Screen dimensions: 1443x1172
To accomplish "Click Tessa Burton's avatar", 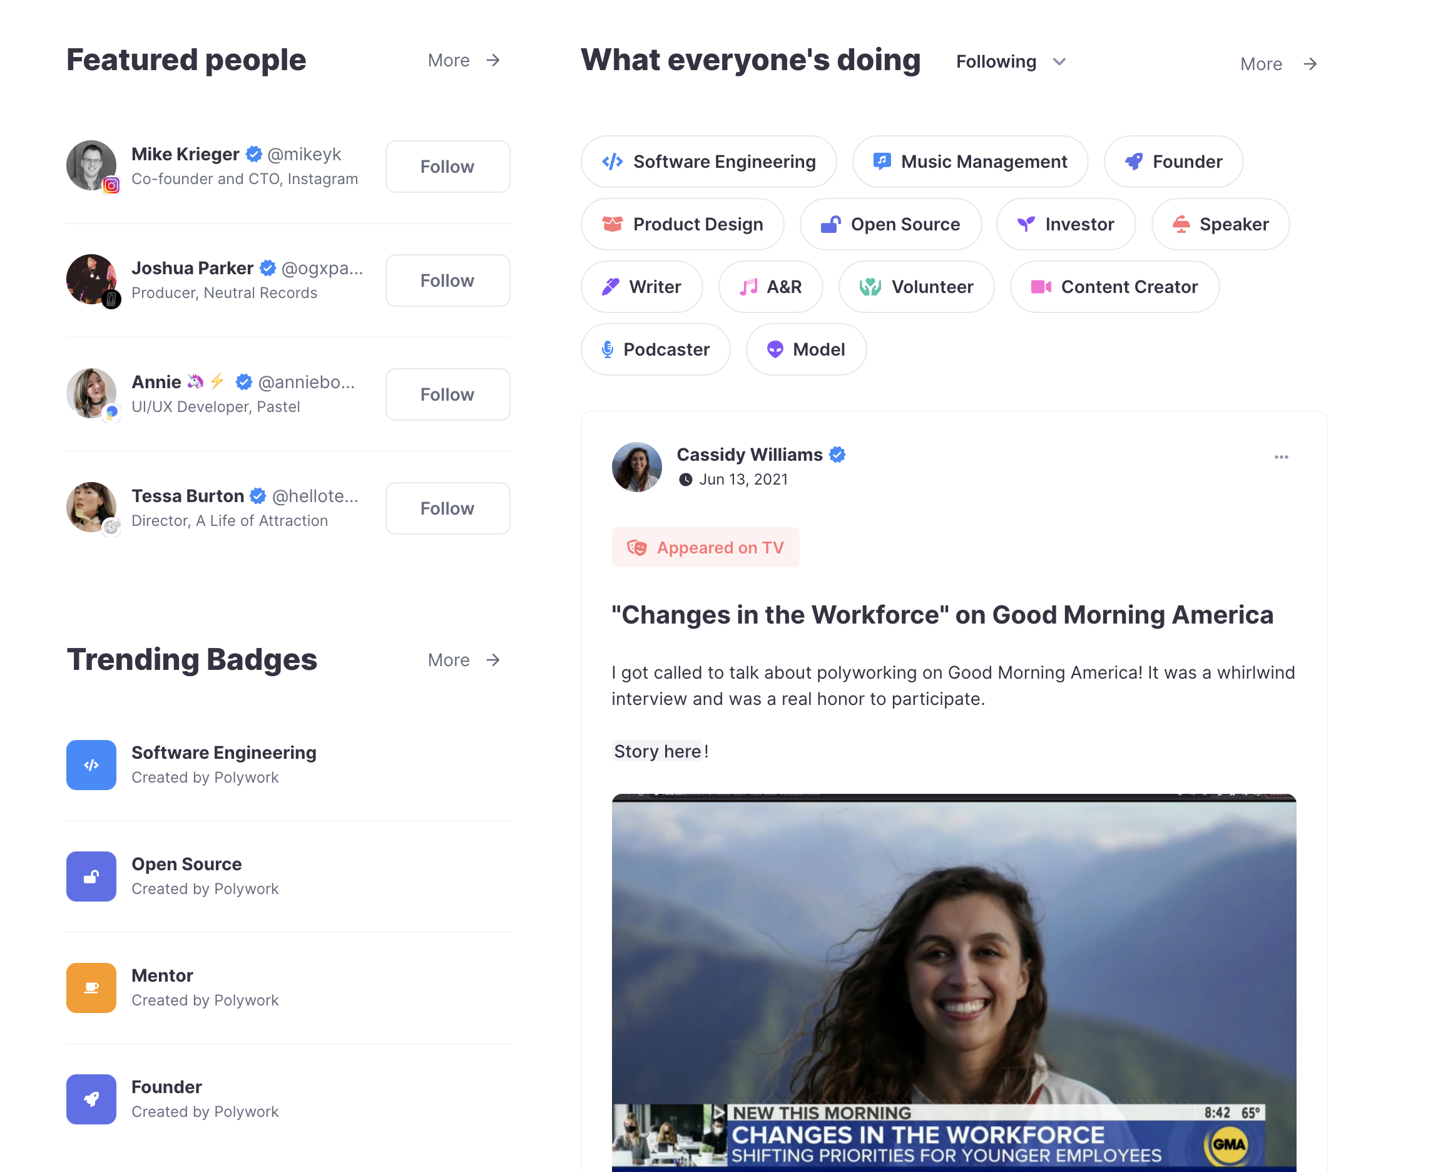I will tap(91, 507).
